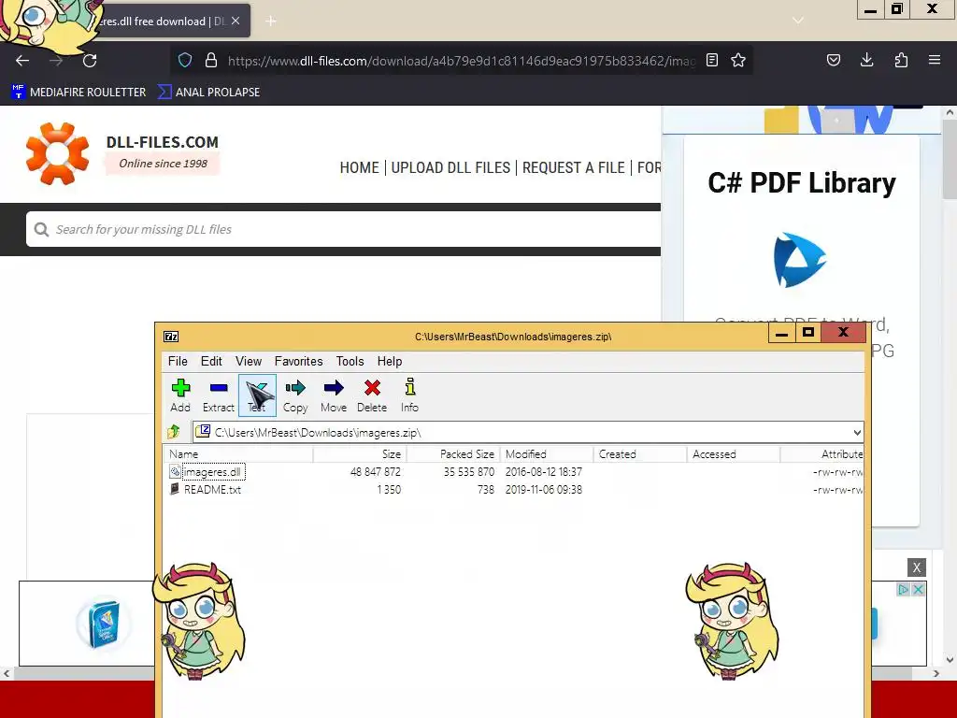Image resolution: width=957 pixels, height=718 pixels.
Task: Click the Extract button in 7-Zip
Action: pyautogui.click(x=218, y=395)
